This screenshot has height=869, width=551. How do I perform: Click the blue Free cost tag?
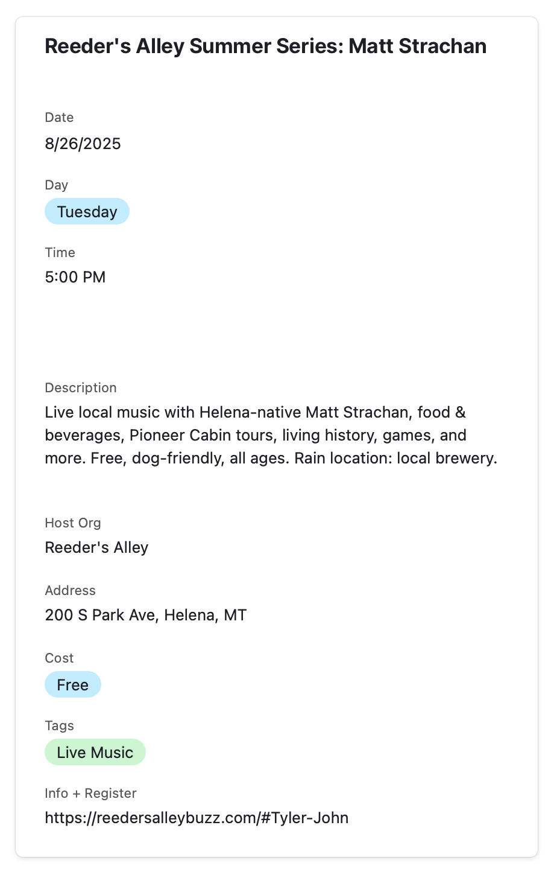click(x=72, y=685)
